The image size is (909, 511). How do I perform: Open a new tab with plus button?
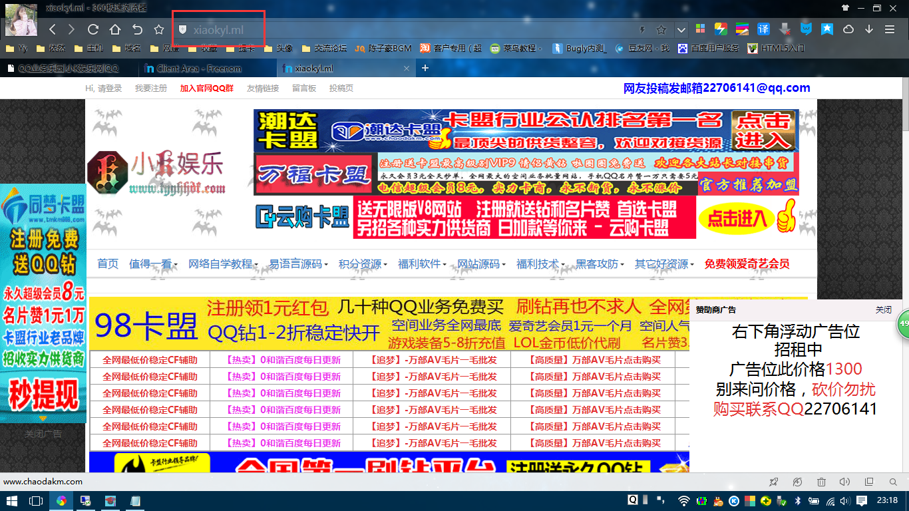click(x=425, y=68)
